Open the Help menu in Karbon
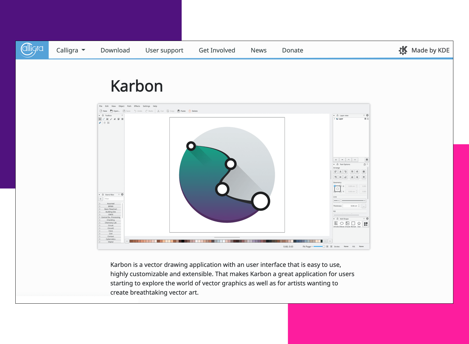The image size is (469, 344). coord(155,106)
